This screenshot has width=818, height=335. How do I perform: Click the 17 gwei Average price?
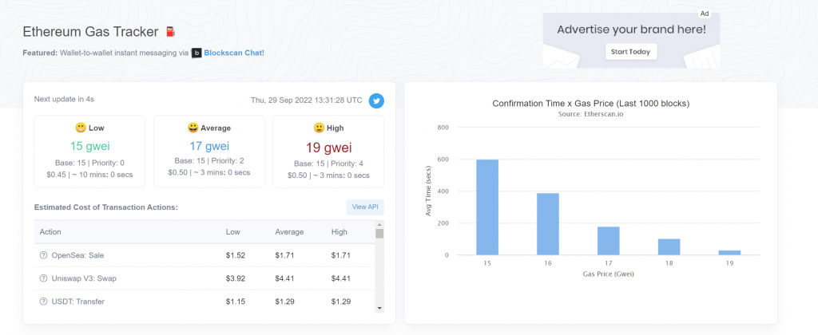click(x=208, y=147)
